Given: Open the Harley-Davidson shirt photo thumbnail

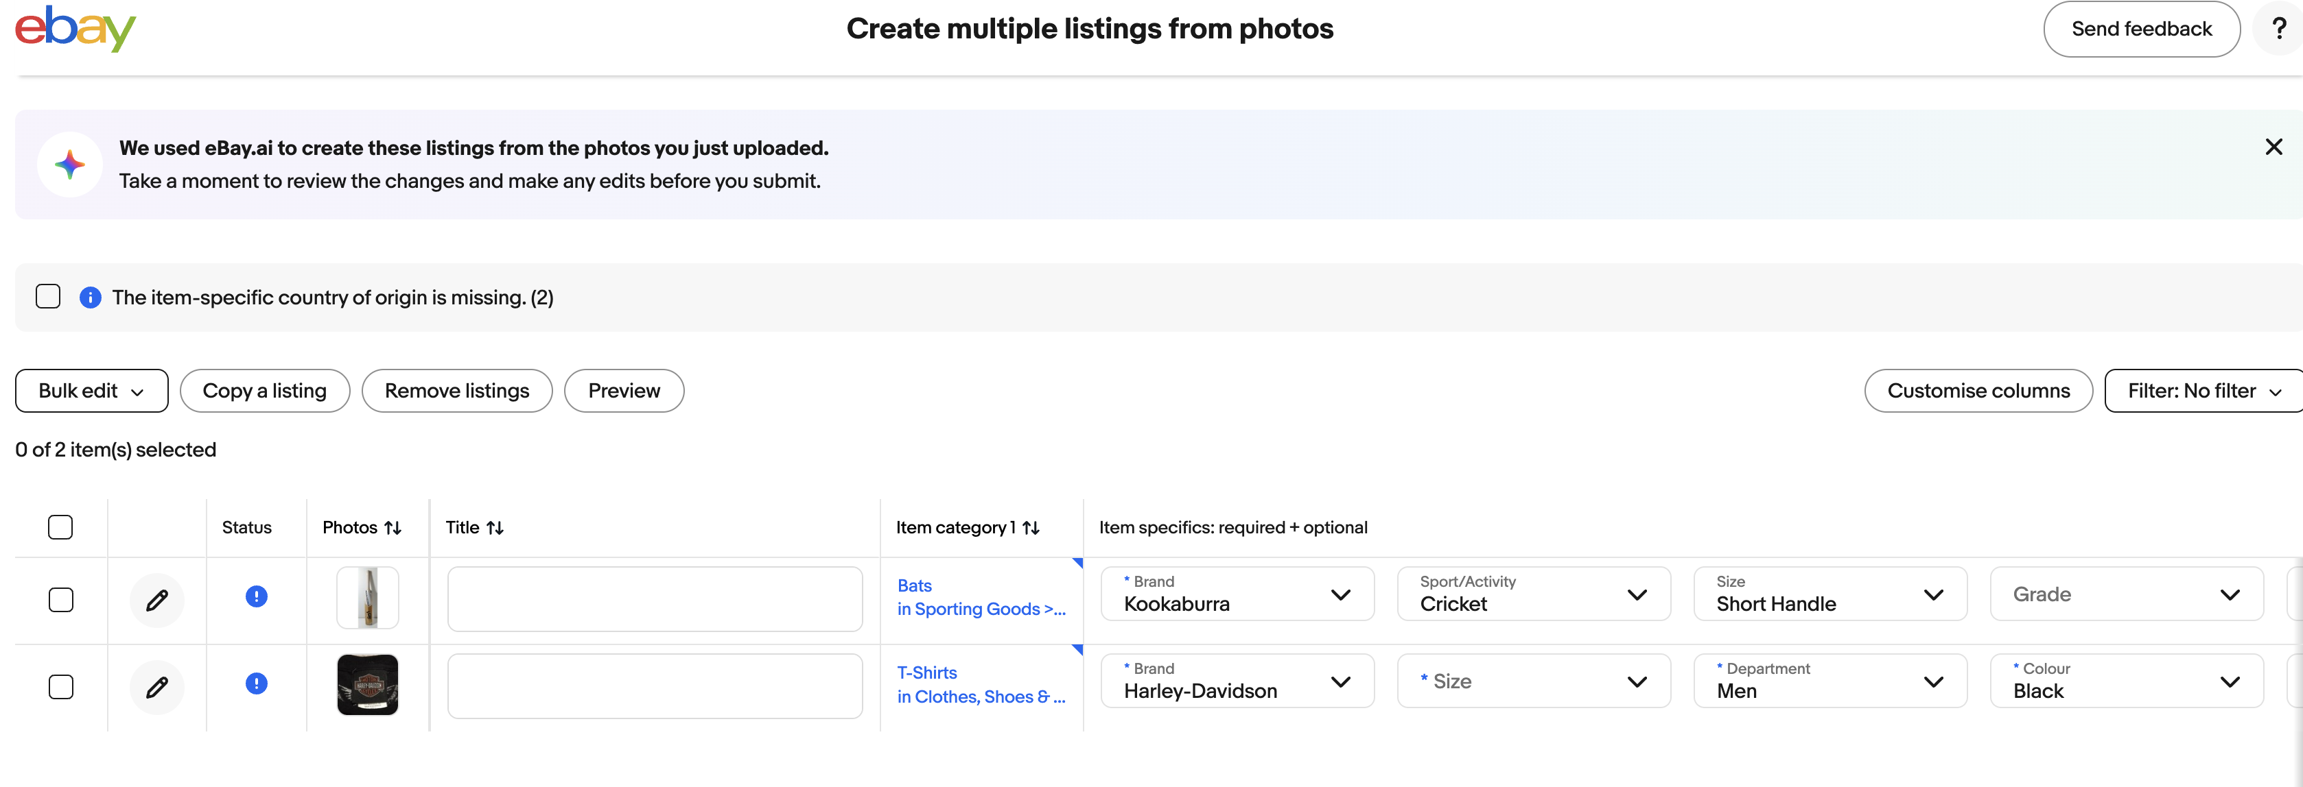Looking at the screenshot, I should coord(367,685).
